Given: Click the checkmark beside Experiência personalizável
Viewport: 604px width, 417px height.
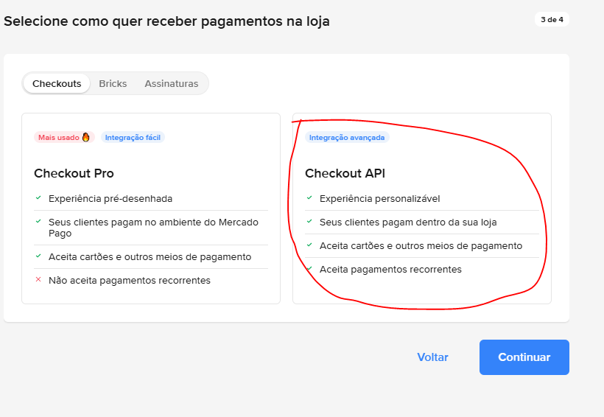Looking at the screenshot, I should pyautogui.click(x=309, y=198).
